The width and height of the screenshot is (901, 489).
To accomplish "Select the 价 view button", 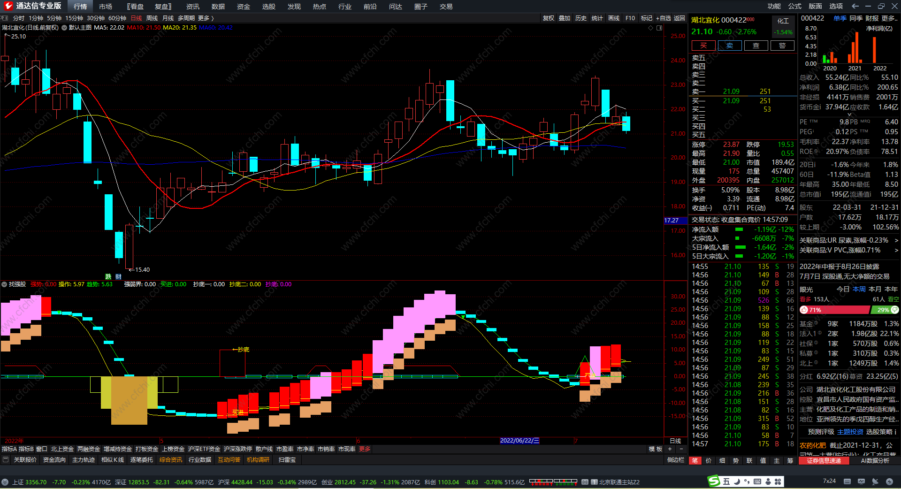I will (x=709, y=460).
